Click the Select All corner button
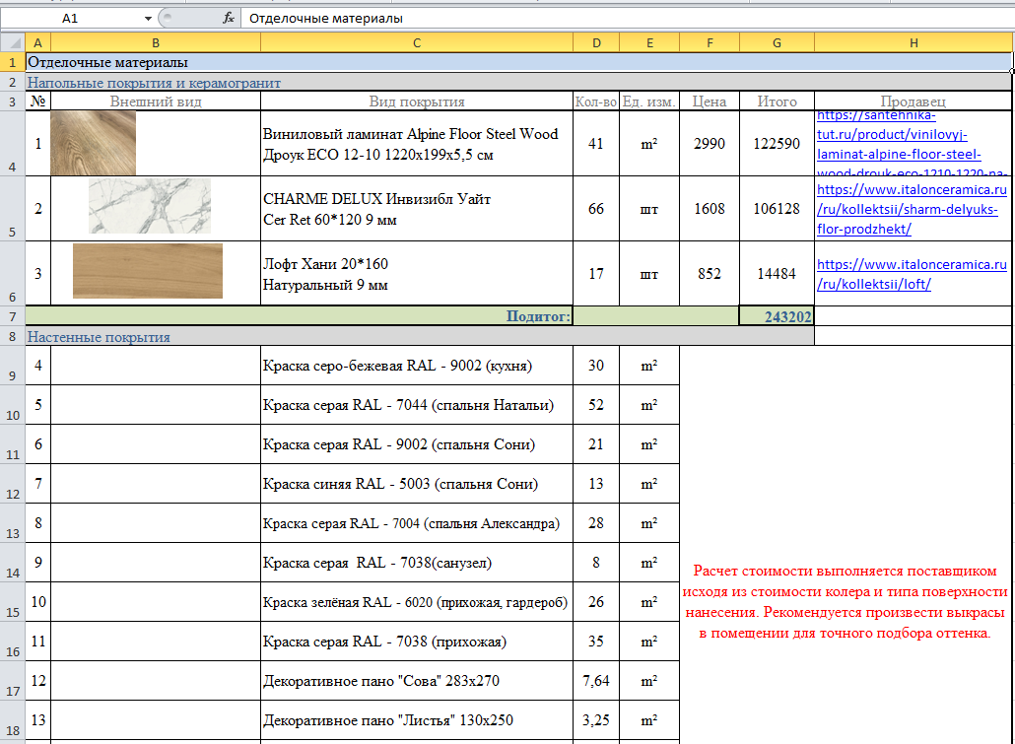The height and width of the screenshot is (744, 1015). click(x=12, y=42)
